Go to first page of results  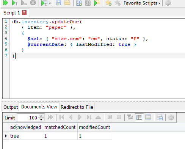(62, 117)
